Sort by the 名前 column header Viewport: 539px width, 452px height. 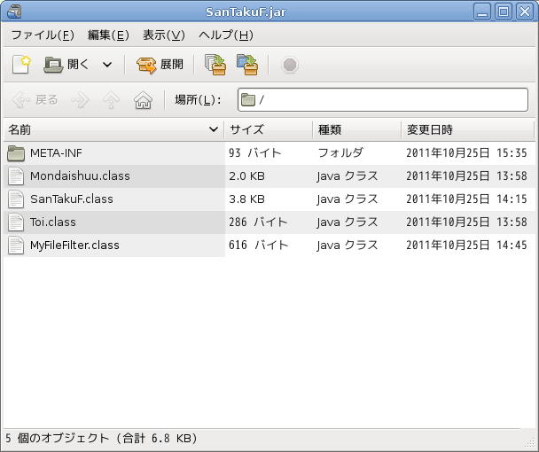click(x=113, y=129)
